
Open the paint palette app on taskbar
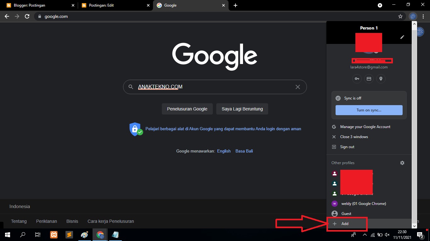tap(84, 235)
